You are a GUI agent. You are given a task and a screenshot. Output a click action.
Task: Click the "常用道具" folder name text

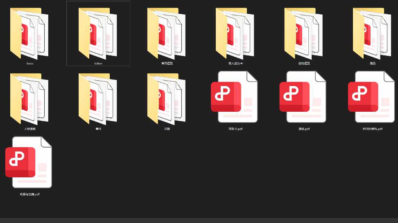(x=167, y=64)
